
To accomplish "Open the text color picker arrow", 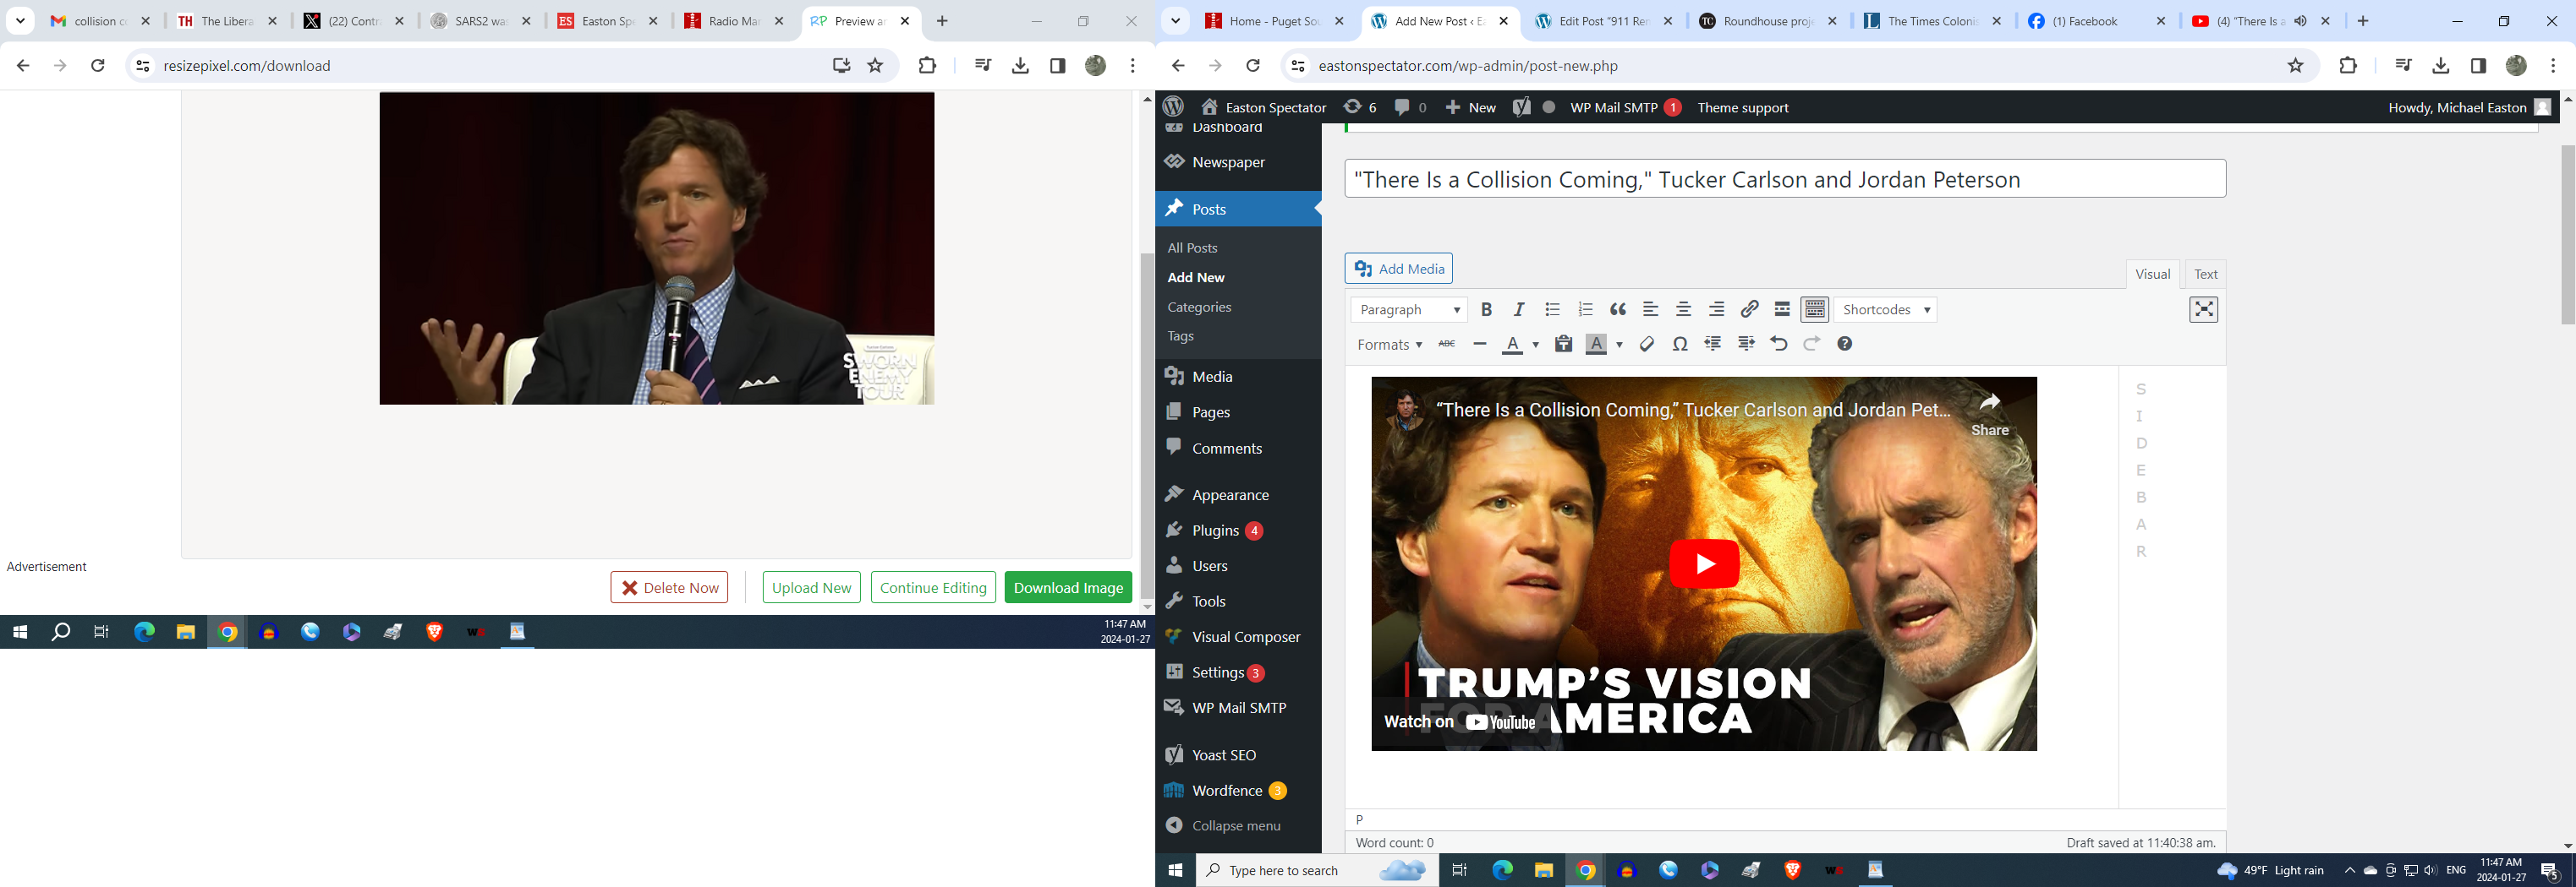I will (1536, 345).
